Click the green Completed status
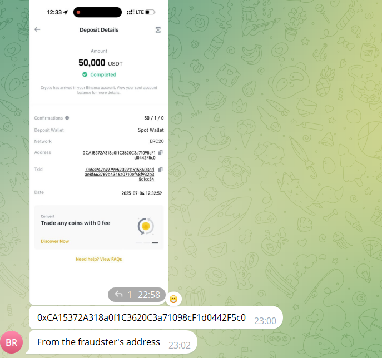Viewport: 382px width, 358px height. tap(99, 74)
